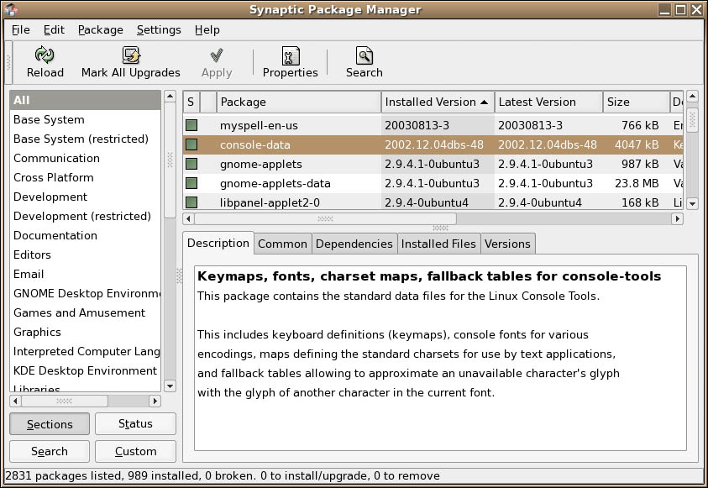Image resolution: width=708 pixels, height=488 pixels.
Task: Click the section list vertical scrollbar thumb
Action: click(170, 160)
